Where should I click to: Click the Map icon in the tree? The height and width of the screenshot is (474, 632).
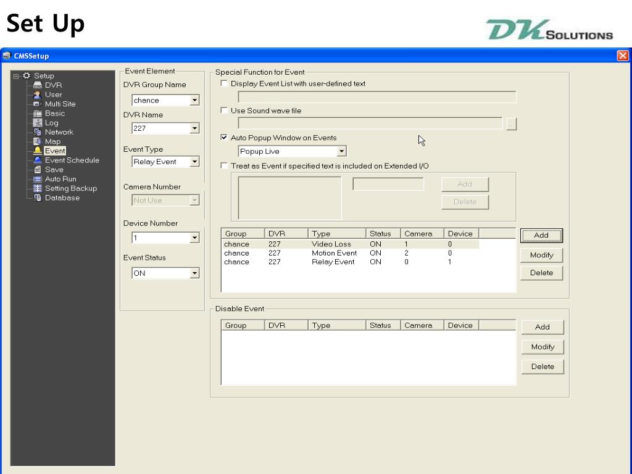click(x=38, y=141)
